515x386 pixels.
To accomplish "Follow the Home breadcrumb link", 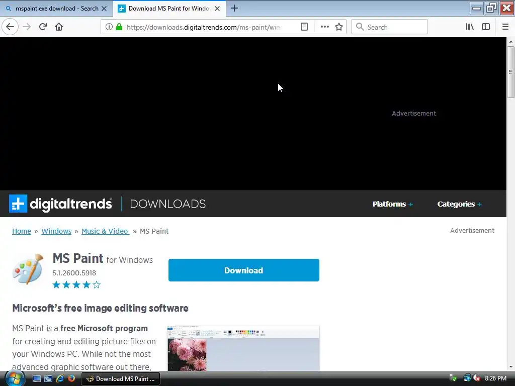I will pos(22,231).
